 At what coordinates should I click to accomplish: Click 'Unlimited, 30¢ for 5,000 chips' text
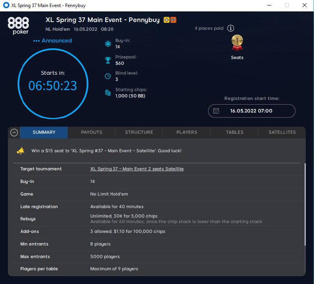click(124, 216)
